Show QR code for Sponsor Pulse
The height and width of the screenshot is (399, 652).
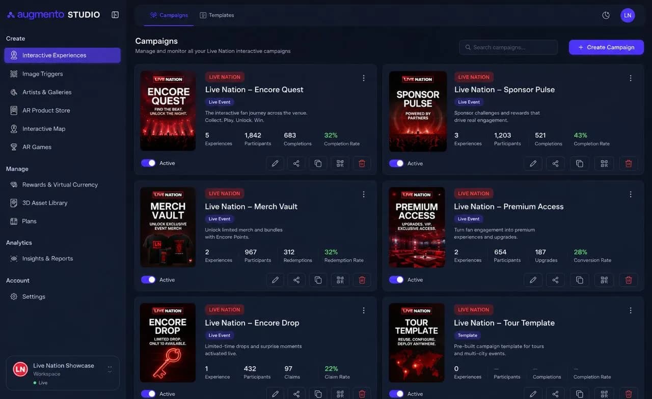(604, 163)
